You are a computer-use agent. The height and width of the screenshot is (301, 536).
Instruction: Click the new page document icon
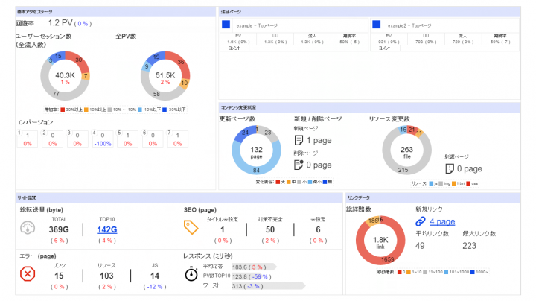click(x=299, y=140)
